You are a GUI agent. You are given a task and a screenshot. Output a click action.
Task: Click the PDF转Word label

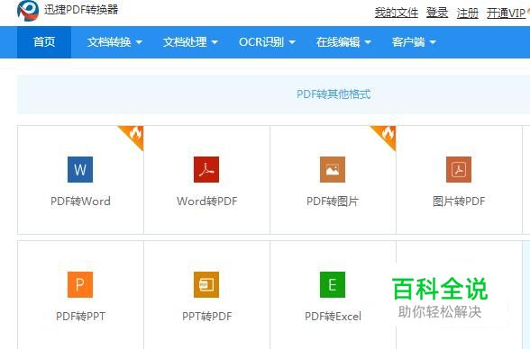pyautogui.click(x=80, y=201)
